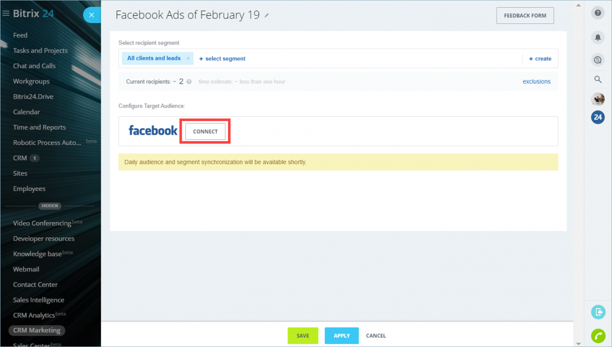Image resolution: width=612 pixels, height=347 pixels.
Task: Open notifications bell icon
Action: pyautogui.click(x=598, y=37)
